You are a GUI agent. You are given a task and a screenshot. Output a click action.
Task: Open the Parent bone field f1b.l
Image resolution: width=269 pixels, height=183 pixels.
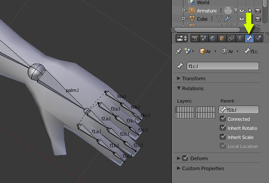239,110
